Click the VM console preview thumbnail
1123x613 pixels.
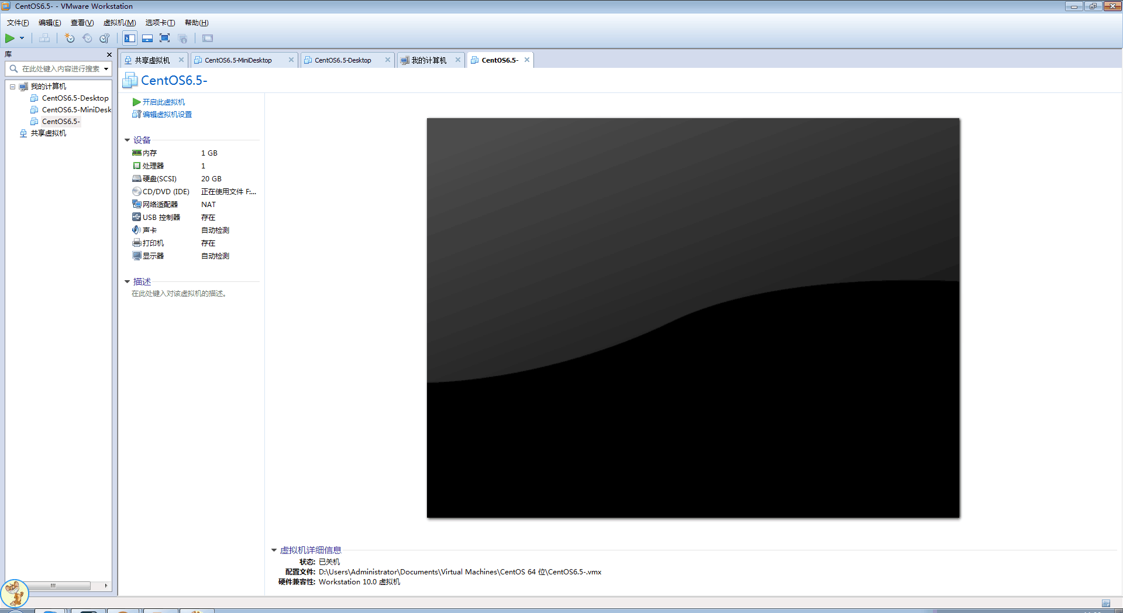pos(693,318)
